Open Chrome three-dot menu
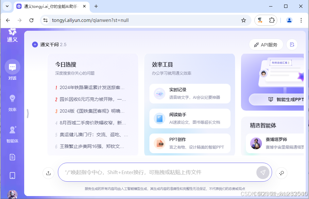 point(301,20)
